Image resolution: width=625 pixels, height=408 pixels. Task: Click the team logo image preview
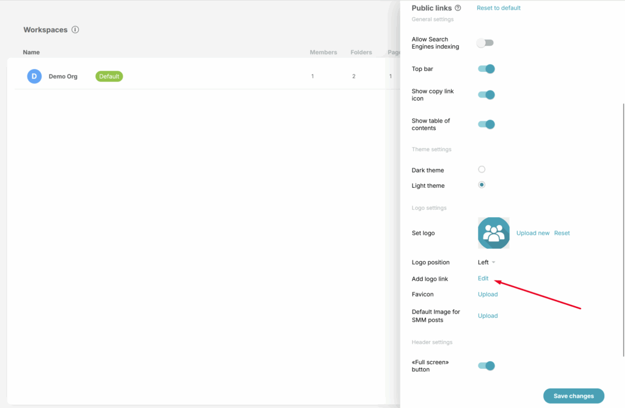[493, 233]
